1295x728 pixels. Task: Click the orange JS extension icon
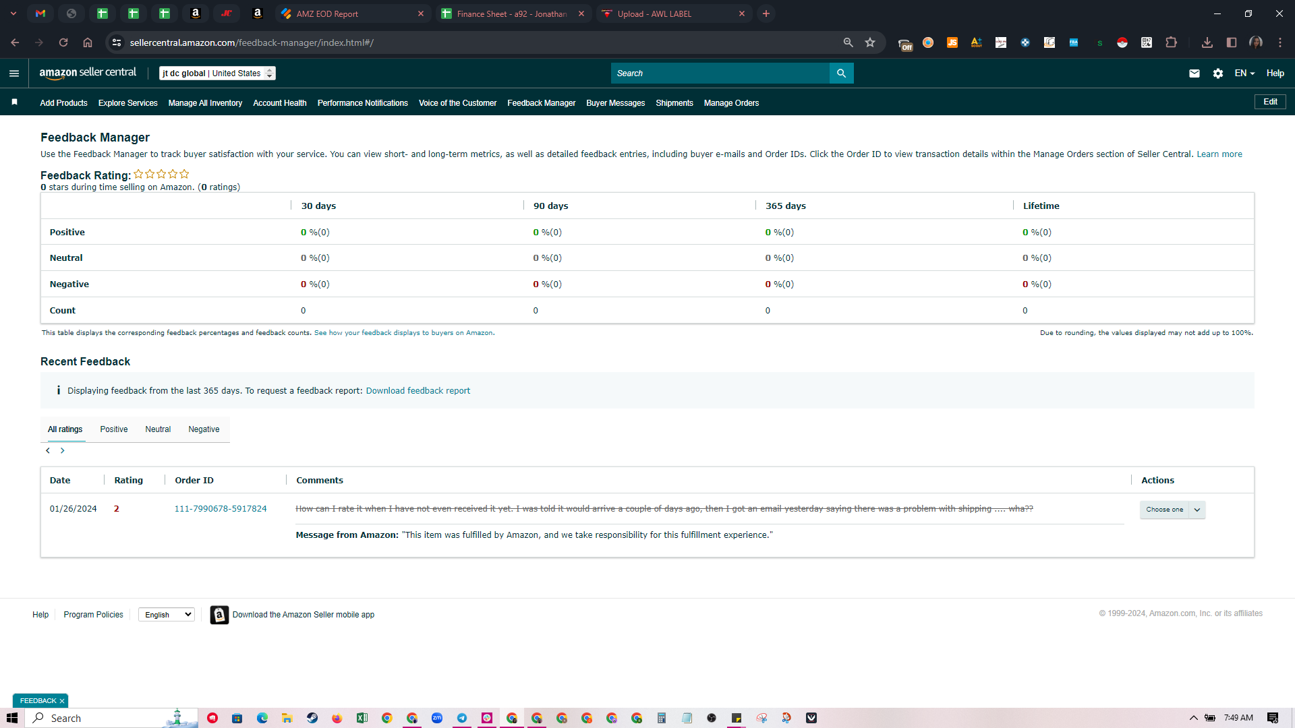(x=952, y=42)
